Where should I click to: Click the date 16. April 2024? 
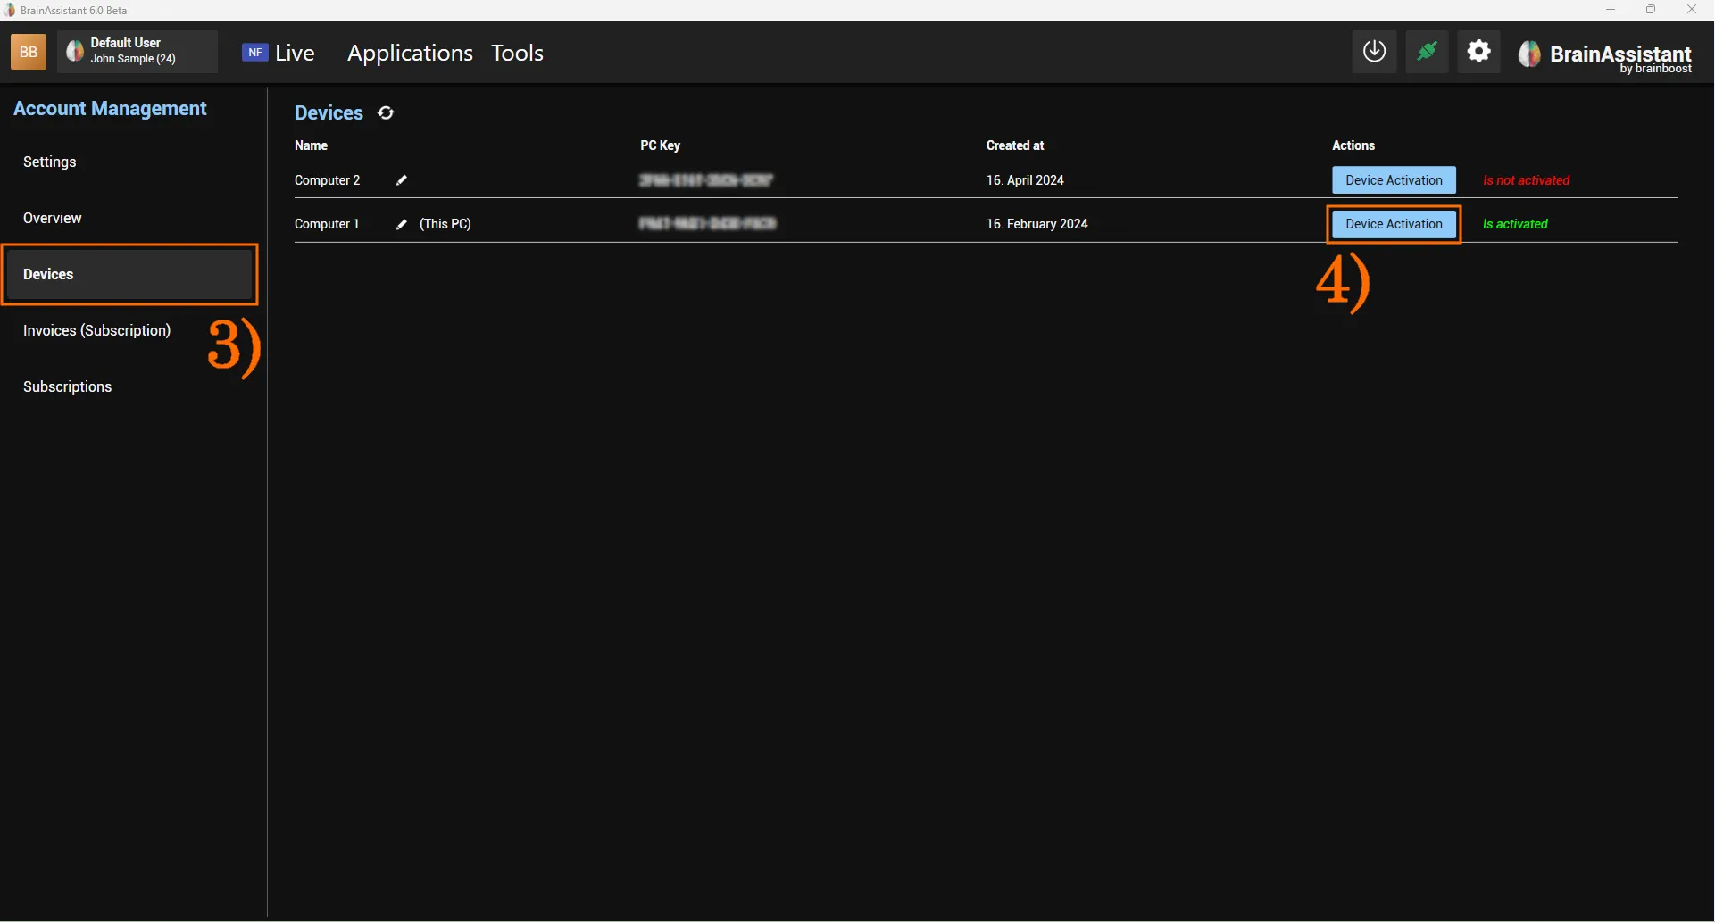tap(1025, 180)
